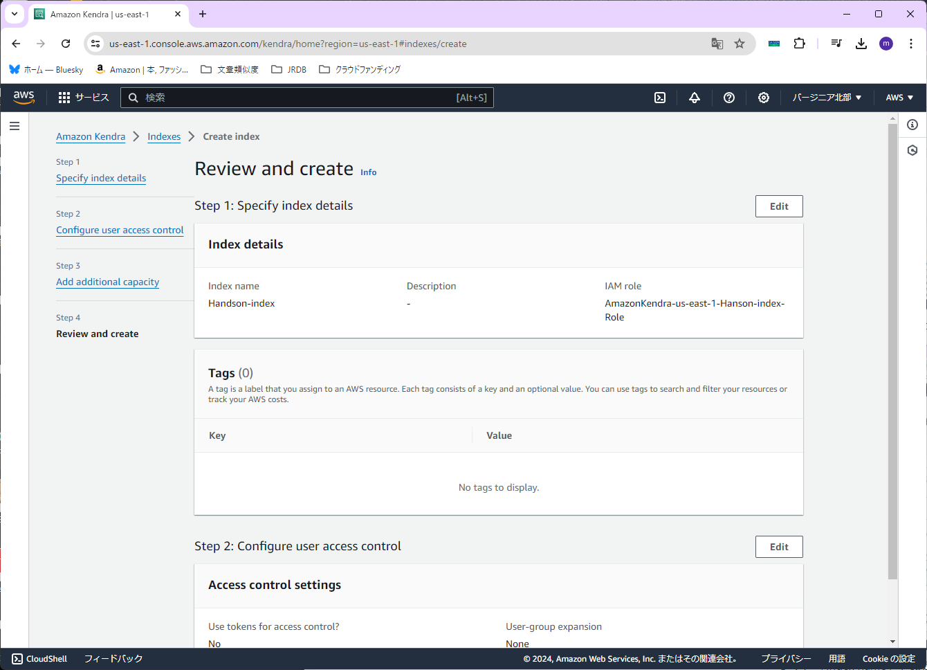Click Edit button for Step 1 index details

click(779, 206)
